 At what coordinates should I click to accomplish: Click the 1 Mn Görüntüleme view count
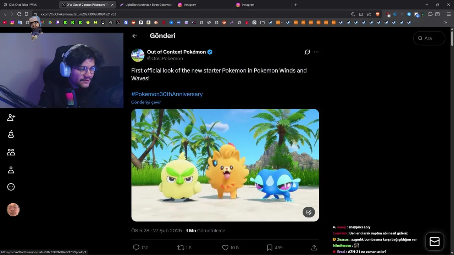205,231
